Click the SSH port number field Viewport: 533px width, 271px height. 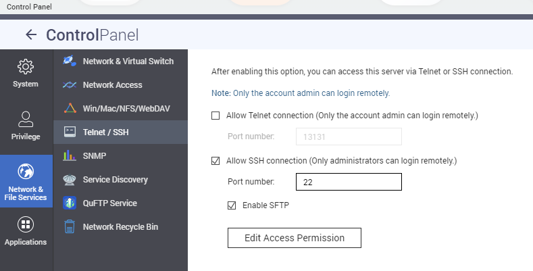[x=349, y=182]
